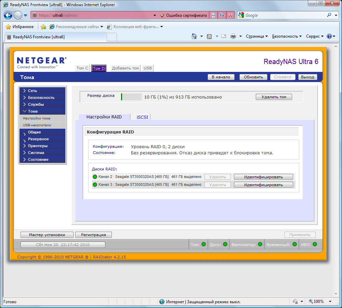
Task: Open the Коллекция веб-фрагм... web slice gallery
Action: [x=135, y=27]
